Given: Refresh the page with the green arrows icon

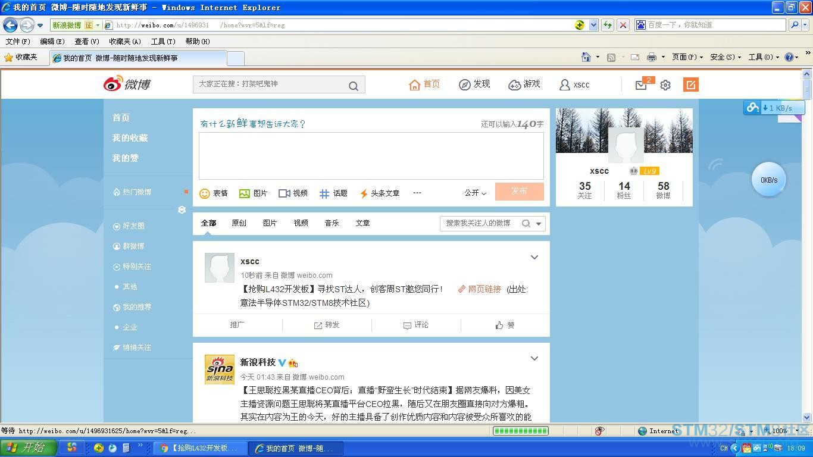Looking at the screenshot, I should pyautogui.click(x=608, y=25).
